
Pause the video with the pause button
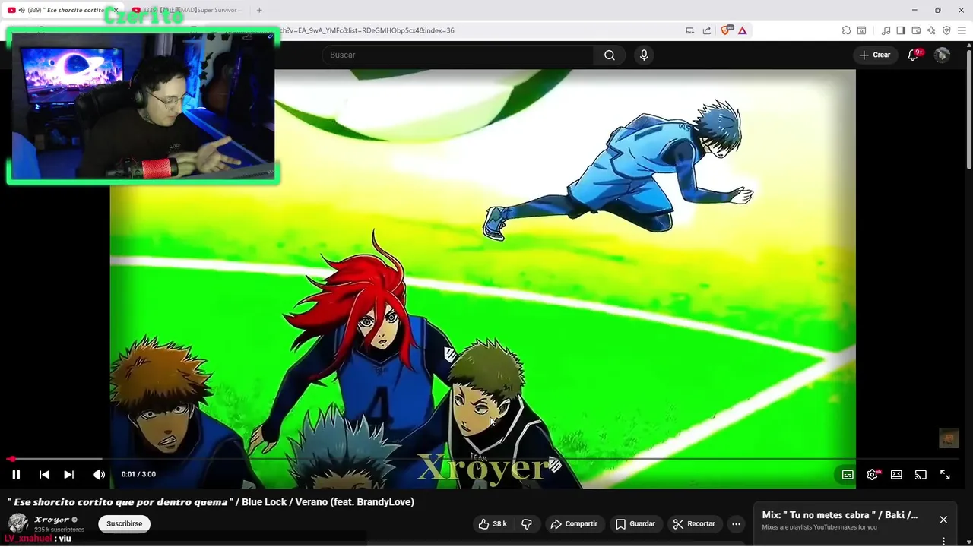tap(16, 474)
